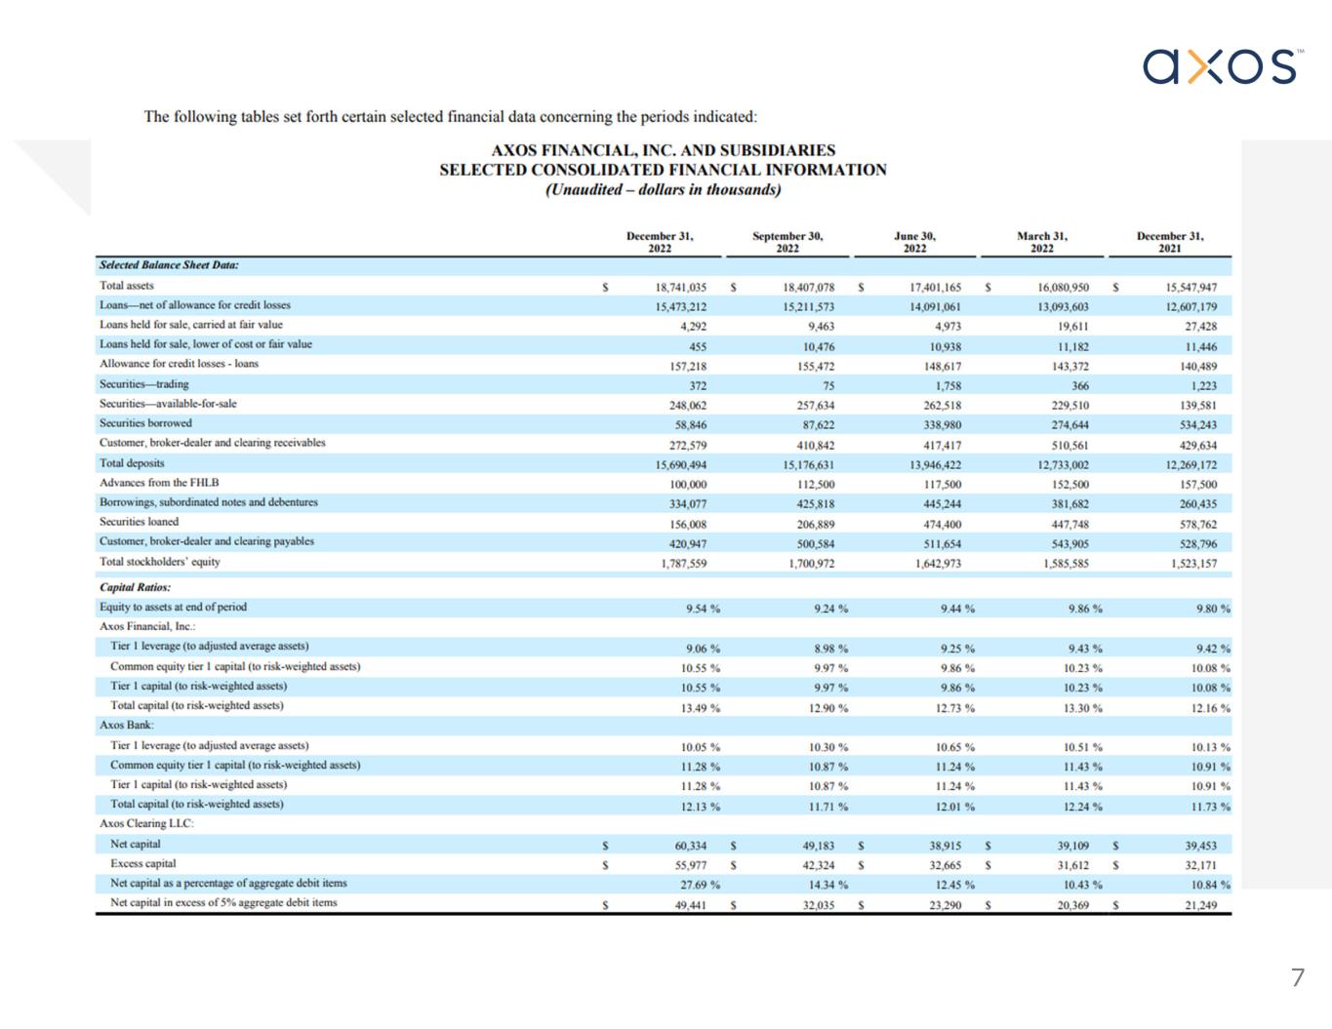Select 'Borrowings, subordinated notes and debentures' label
This screenshot has width=1332, height=1029.
[209, 502]
